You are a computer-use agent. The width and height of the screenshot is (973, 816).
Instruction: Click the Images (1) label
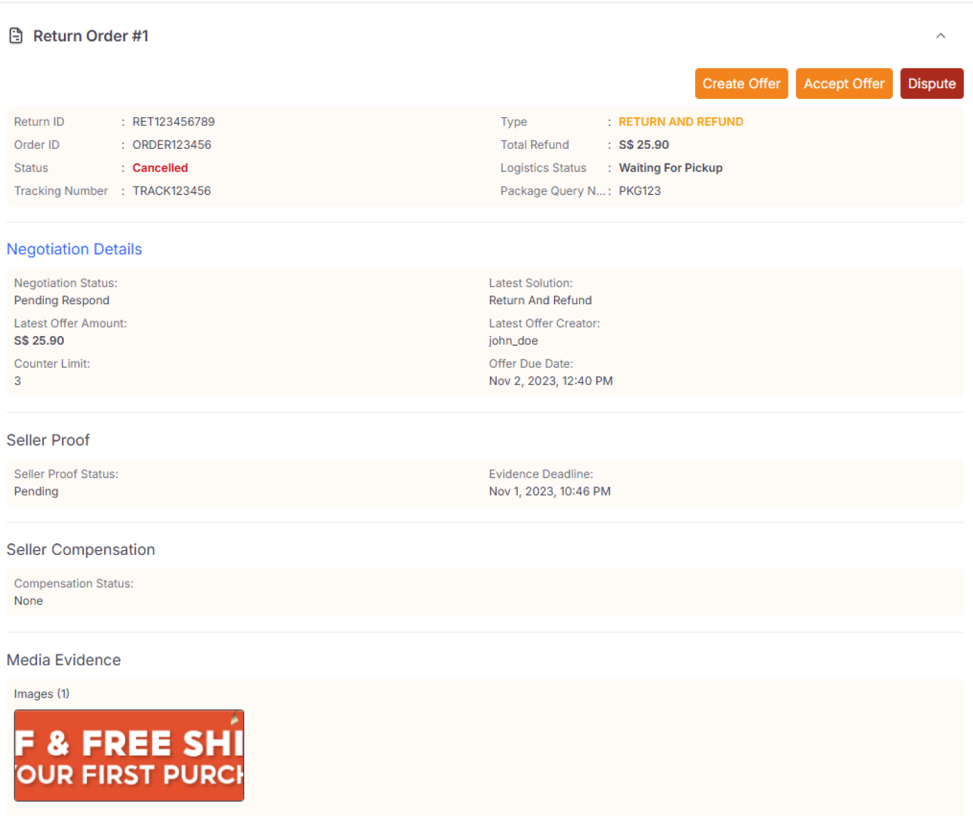coord(41,693)
